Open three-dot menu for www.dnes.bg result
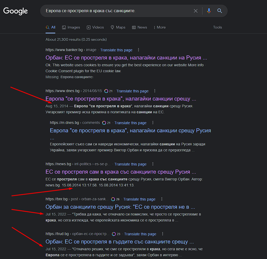The height and width of the screenshot is (259, 267). (x=155, y=91)
